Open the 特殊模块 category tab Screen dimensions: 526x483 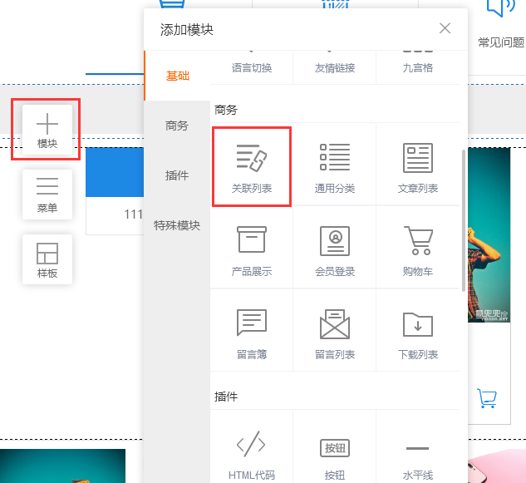177,225
